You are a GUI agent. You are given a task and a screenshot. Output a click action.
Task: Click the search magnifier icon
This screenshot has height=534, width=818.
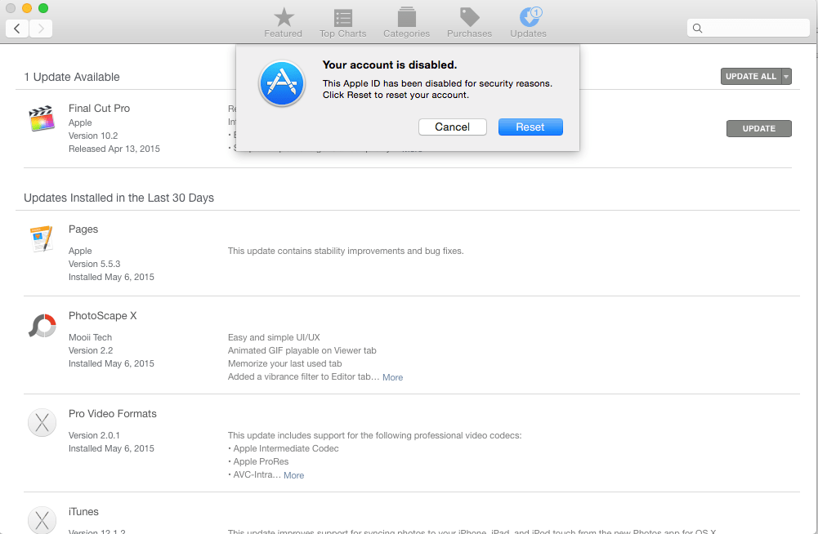coord(698,28)
